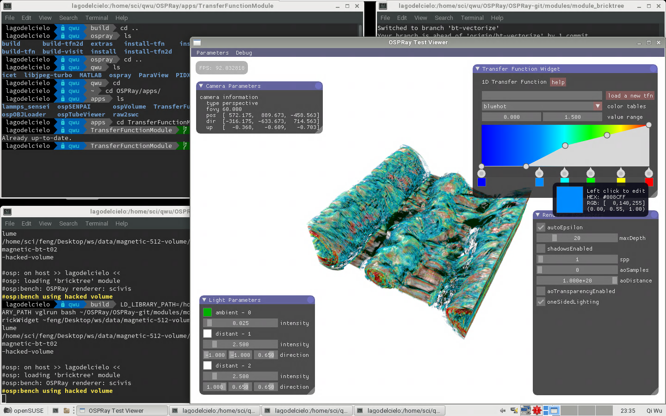Click the empty tfn filename input field
The width and height of the screenshot is (666, 416).
click(x=542, y=96)
